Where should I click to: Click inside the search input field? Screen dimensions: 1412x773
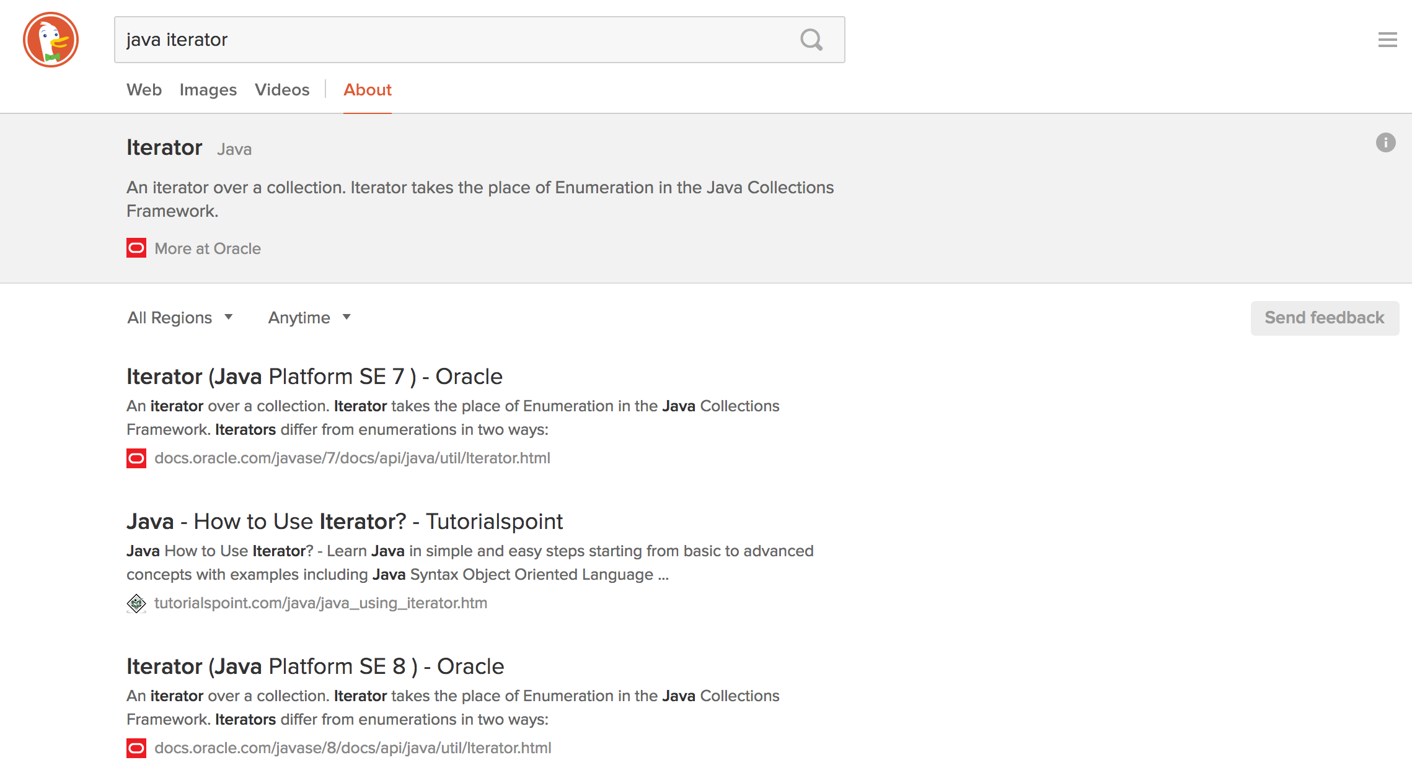pos(434,40)
